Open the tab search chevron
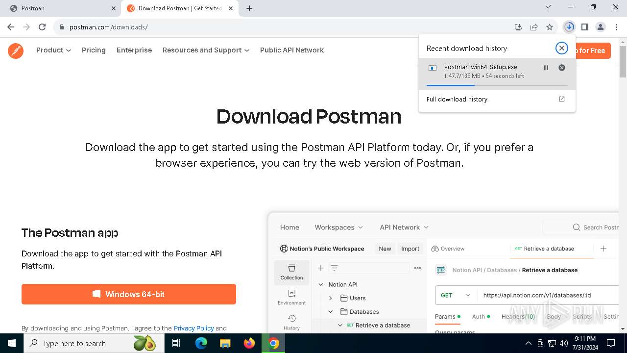Image resolution: width=627 pixels, height=353 pixels. (548, 7)
